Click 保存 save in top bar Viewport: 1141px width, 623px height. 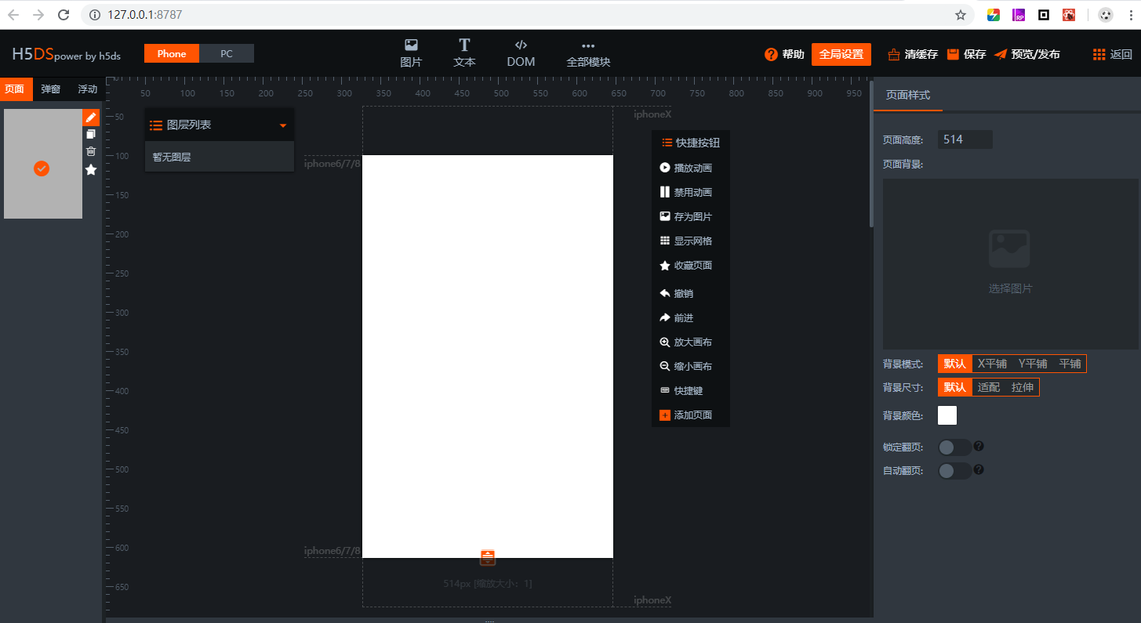[966, 54]
